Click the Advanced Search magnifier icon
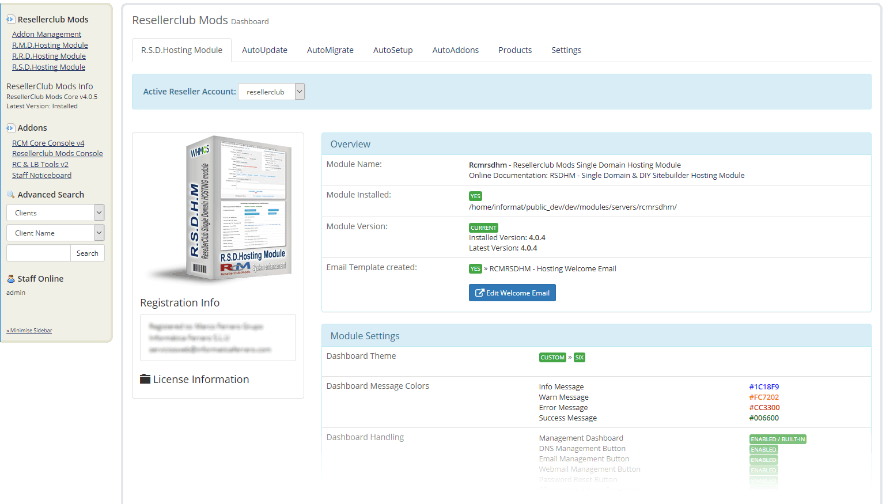The image size is (886, 504). click(x=10, y=195)
